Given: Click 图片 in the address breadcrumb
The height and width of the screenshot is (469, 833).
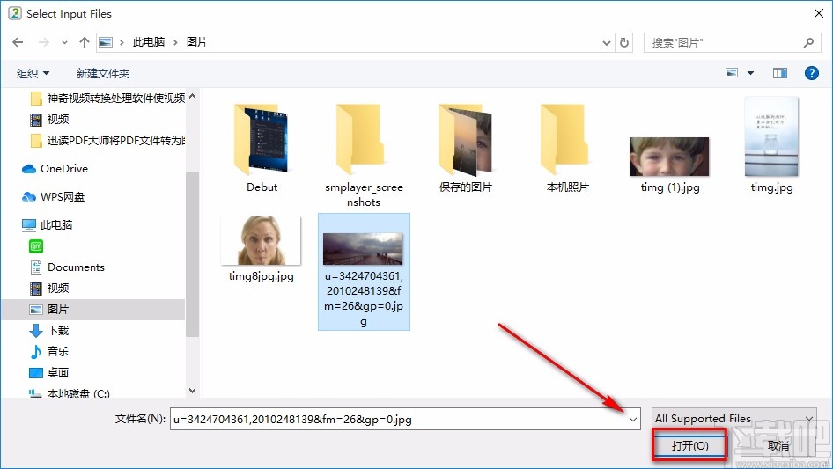Looking at the screenshot, I should click(x=197, y=42).
